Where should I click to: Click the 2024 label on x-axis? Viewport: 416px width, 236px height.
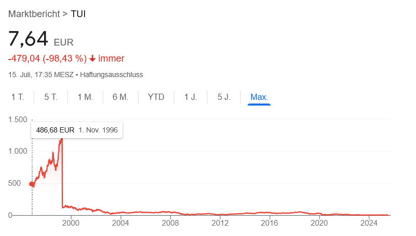coord(369,223)
